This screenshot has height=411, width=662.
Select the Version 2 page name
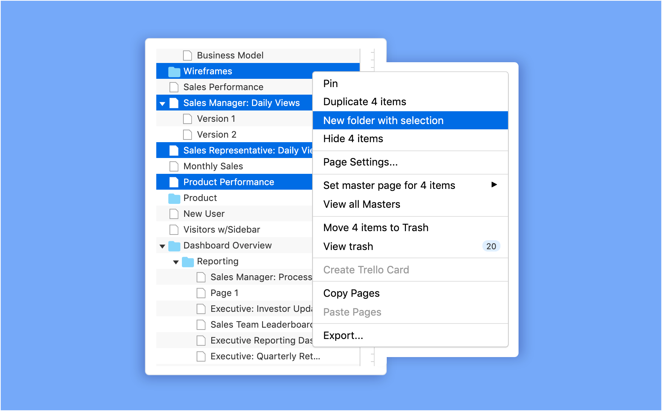[217, 135]
